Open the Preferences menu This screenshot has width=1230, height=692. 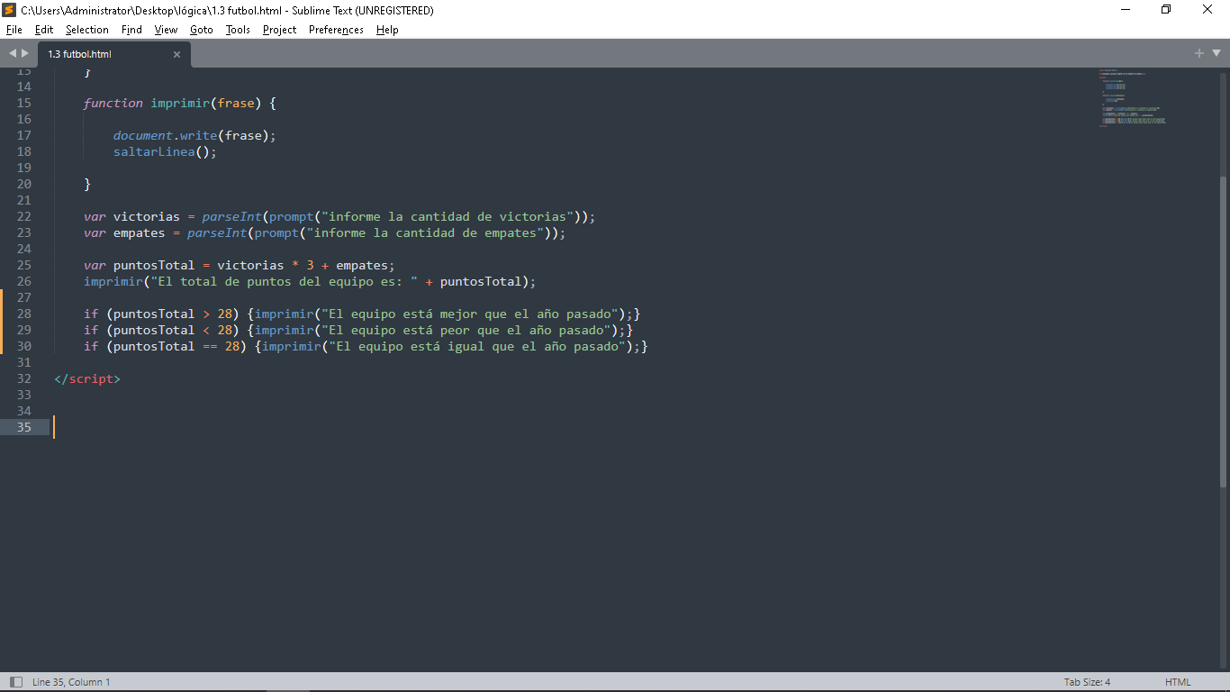coord(336,30)
